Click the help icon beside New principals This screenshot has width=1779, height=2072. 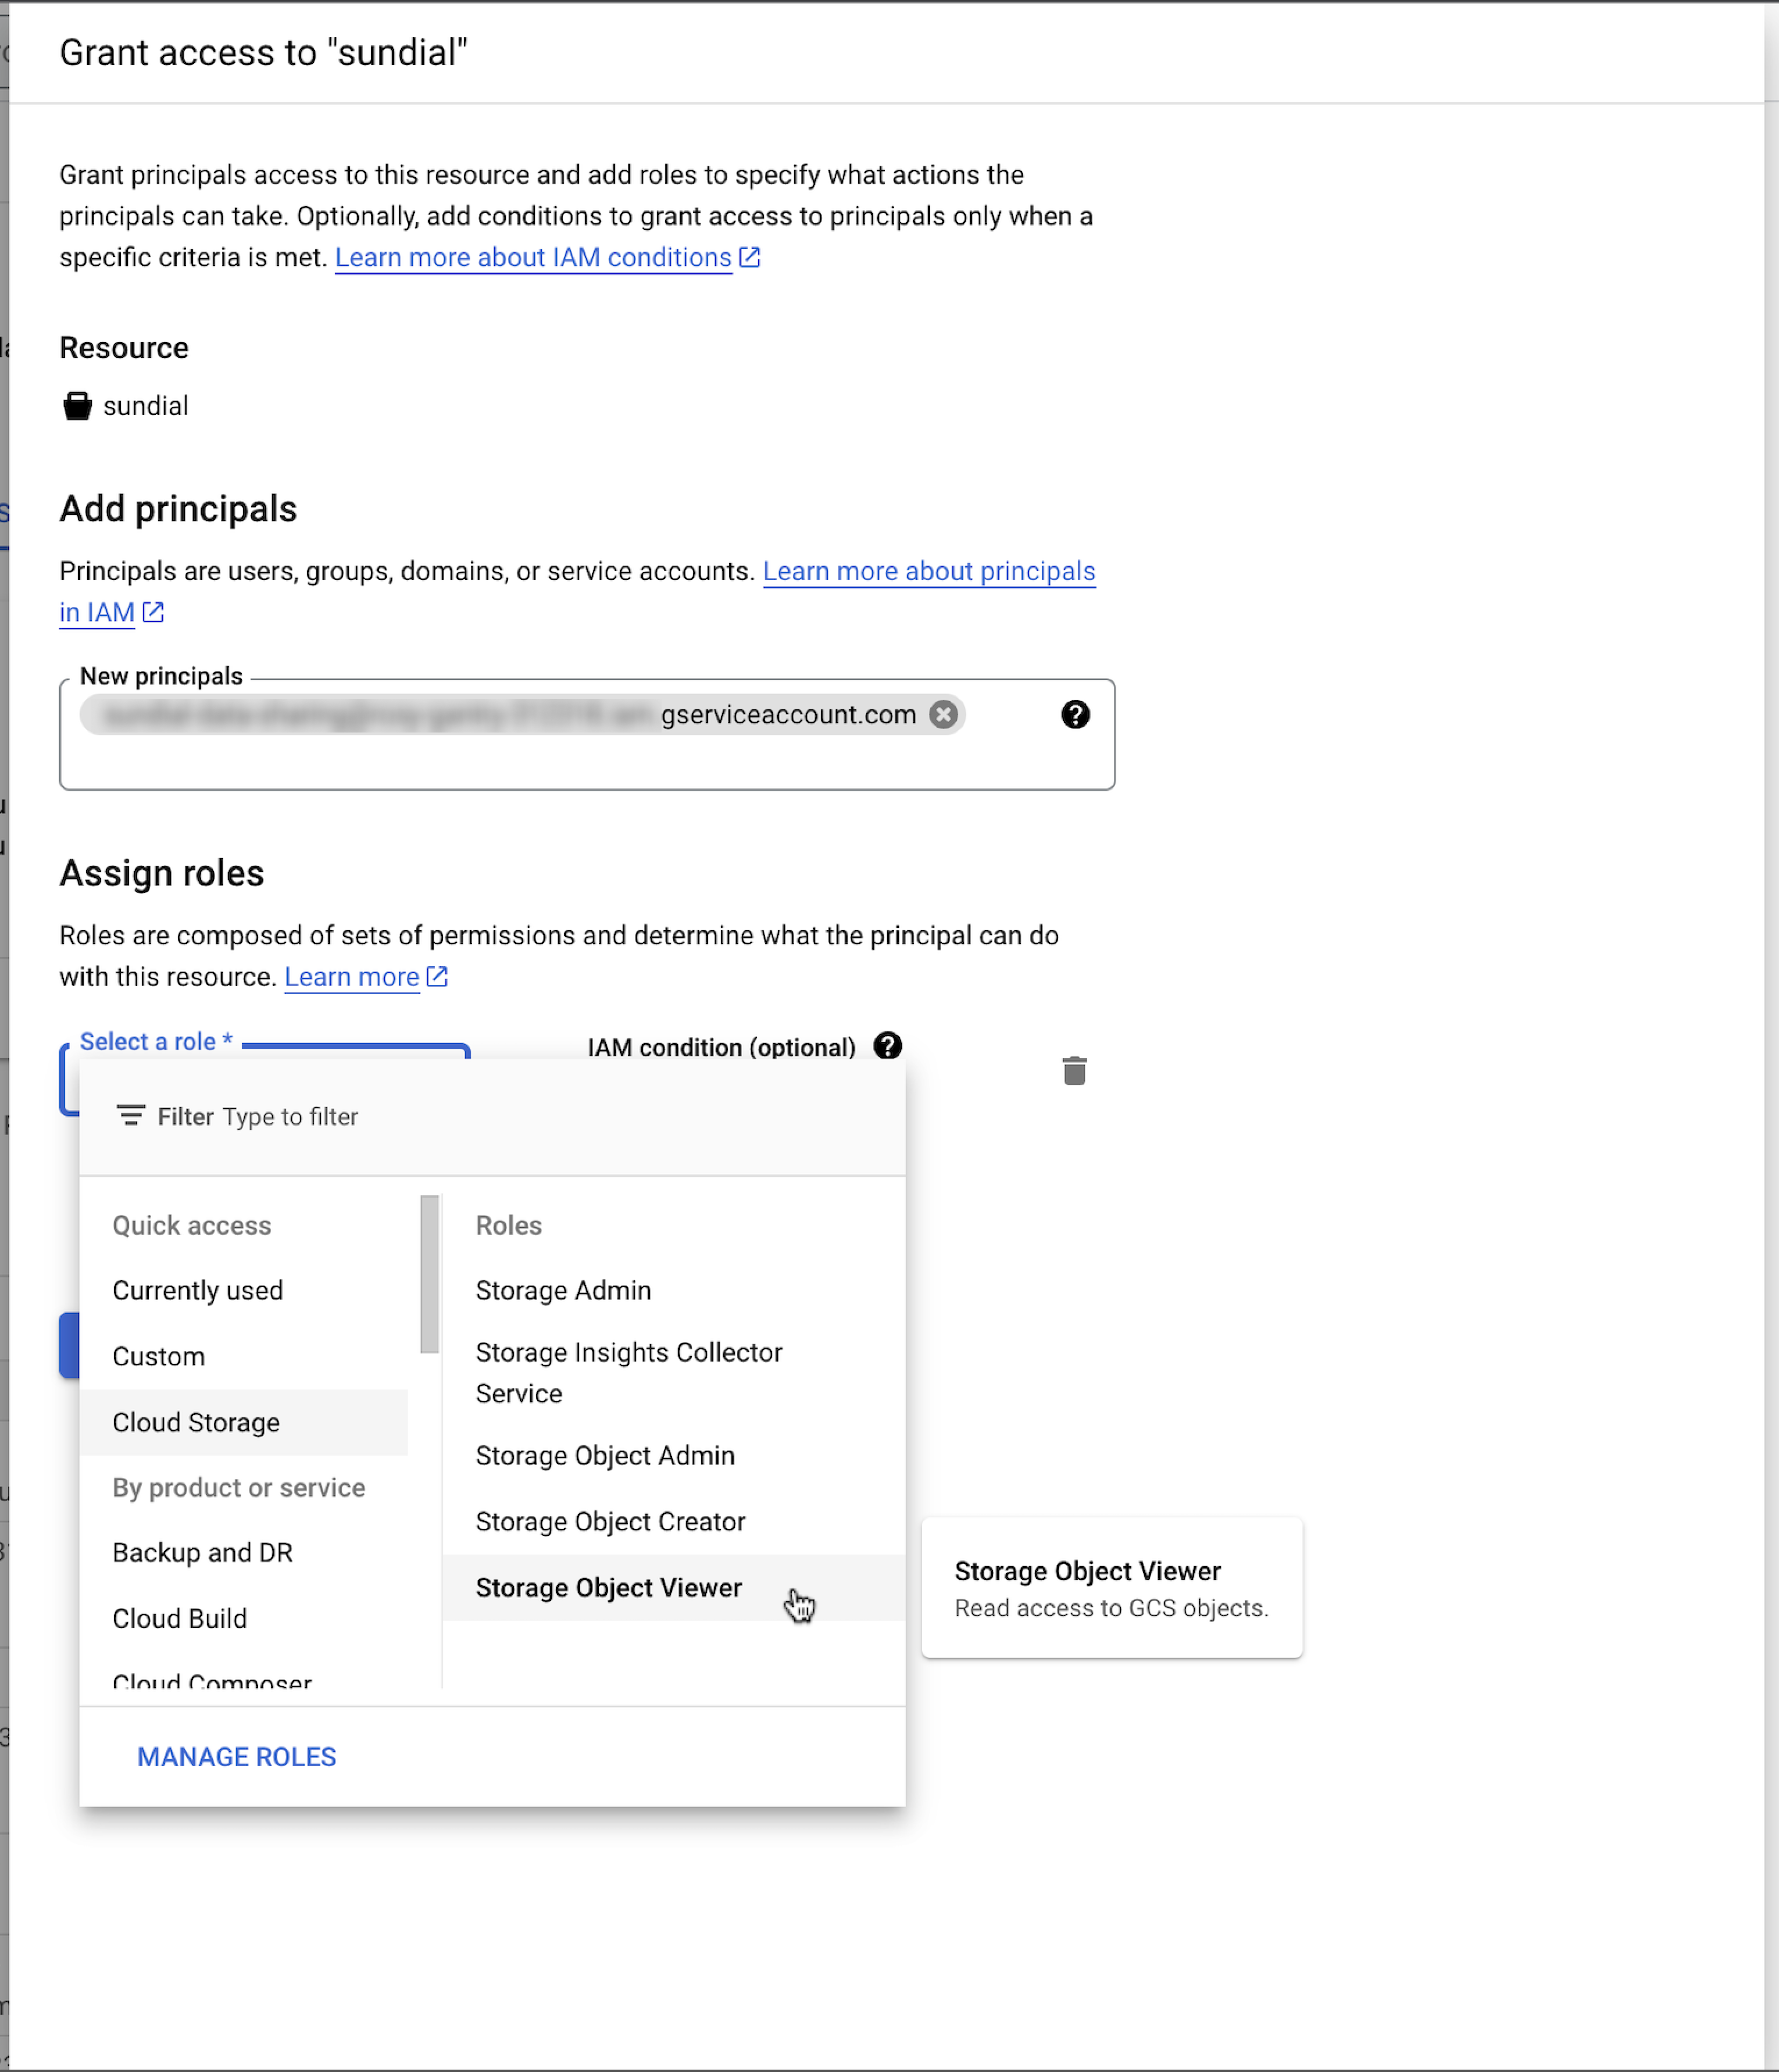[1075, 714]
